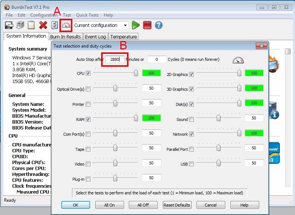Uncheck the 3D Graphics checkbox
This screenshot has height=215, width=295.
(x=191, y=89)
